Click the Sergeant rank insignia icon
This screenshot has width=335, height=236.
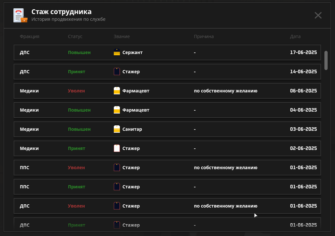117,52
